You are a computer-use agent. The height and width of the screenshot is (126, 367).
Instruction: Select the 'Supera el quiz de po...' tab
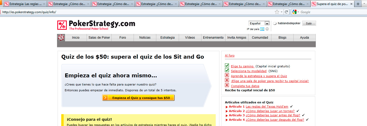point(332,4)
